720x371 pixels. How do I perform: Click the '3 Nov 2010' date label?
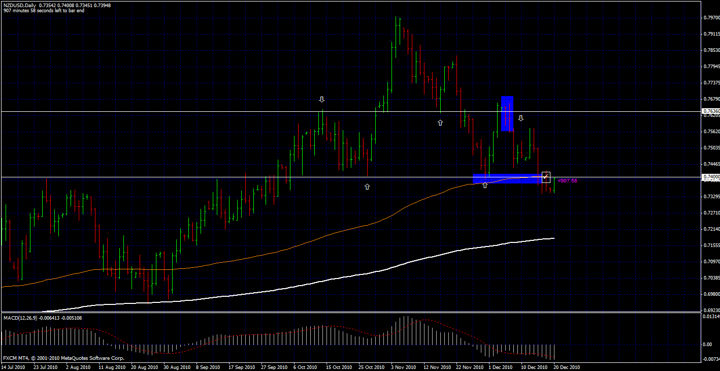403,367
